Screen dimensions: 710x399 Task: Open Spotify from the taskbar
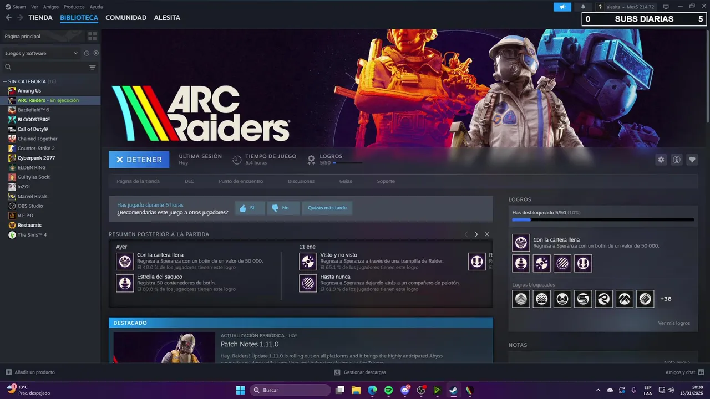point(389,390)
